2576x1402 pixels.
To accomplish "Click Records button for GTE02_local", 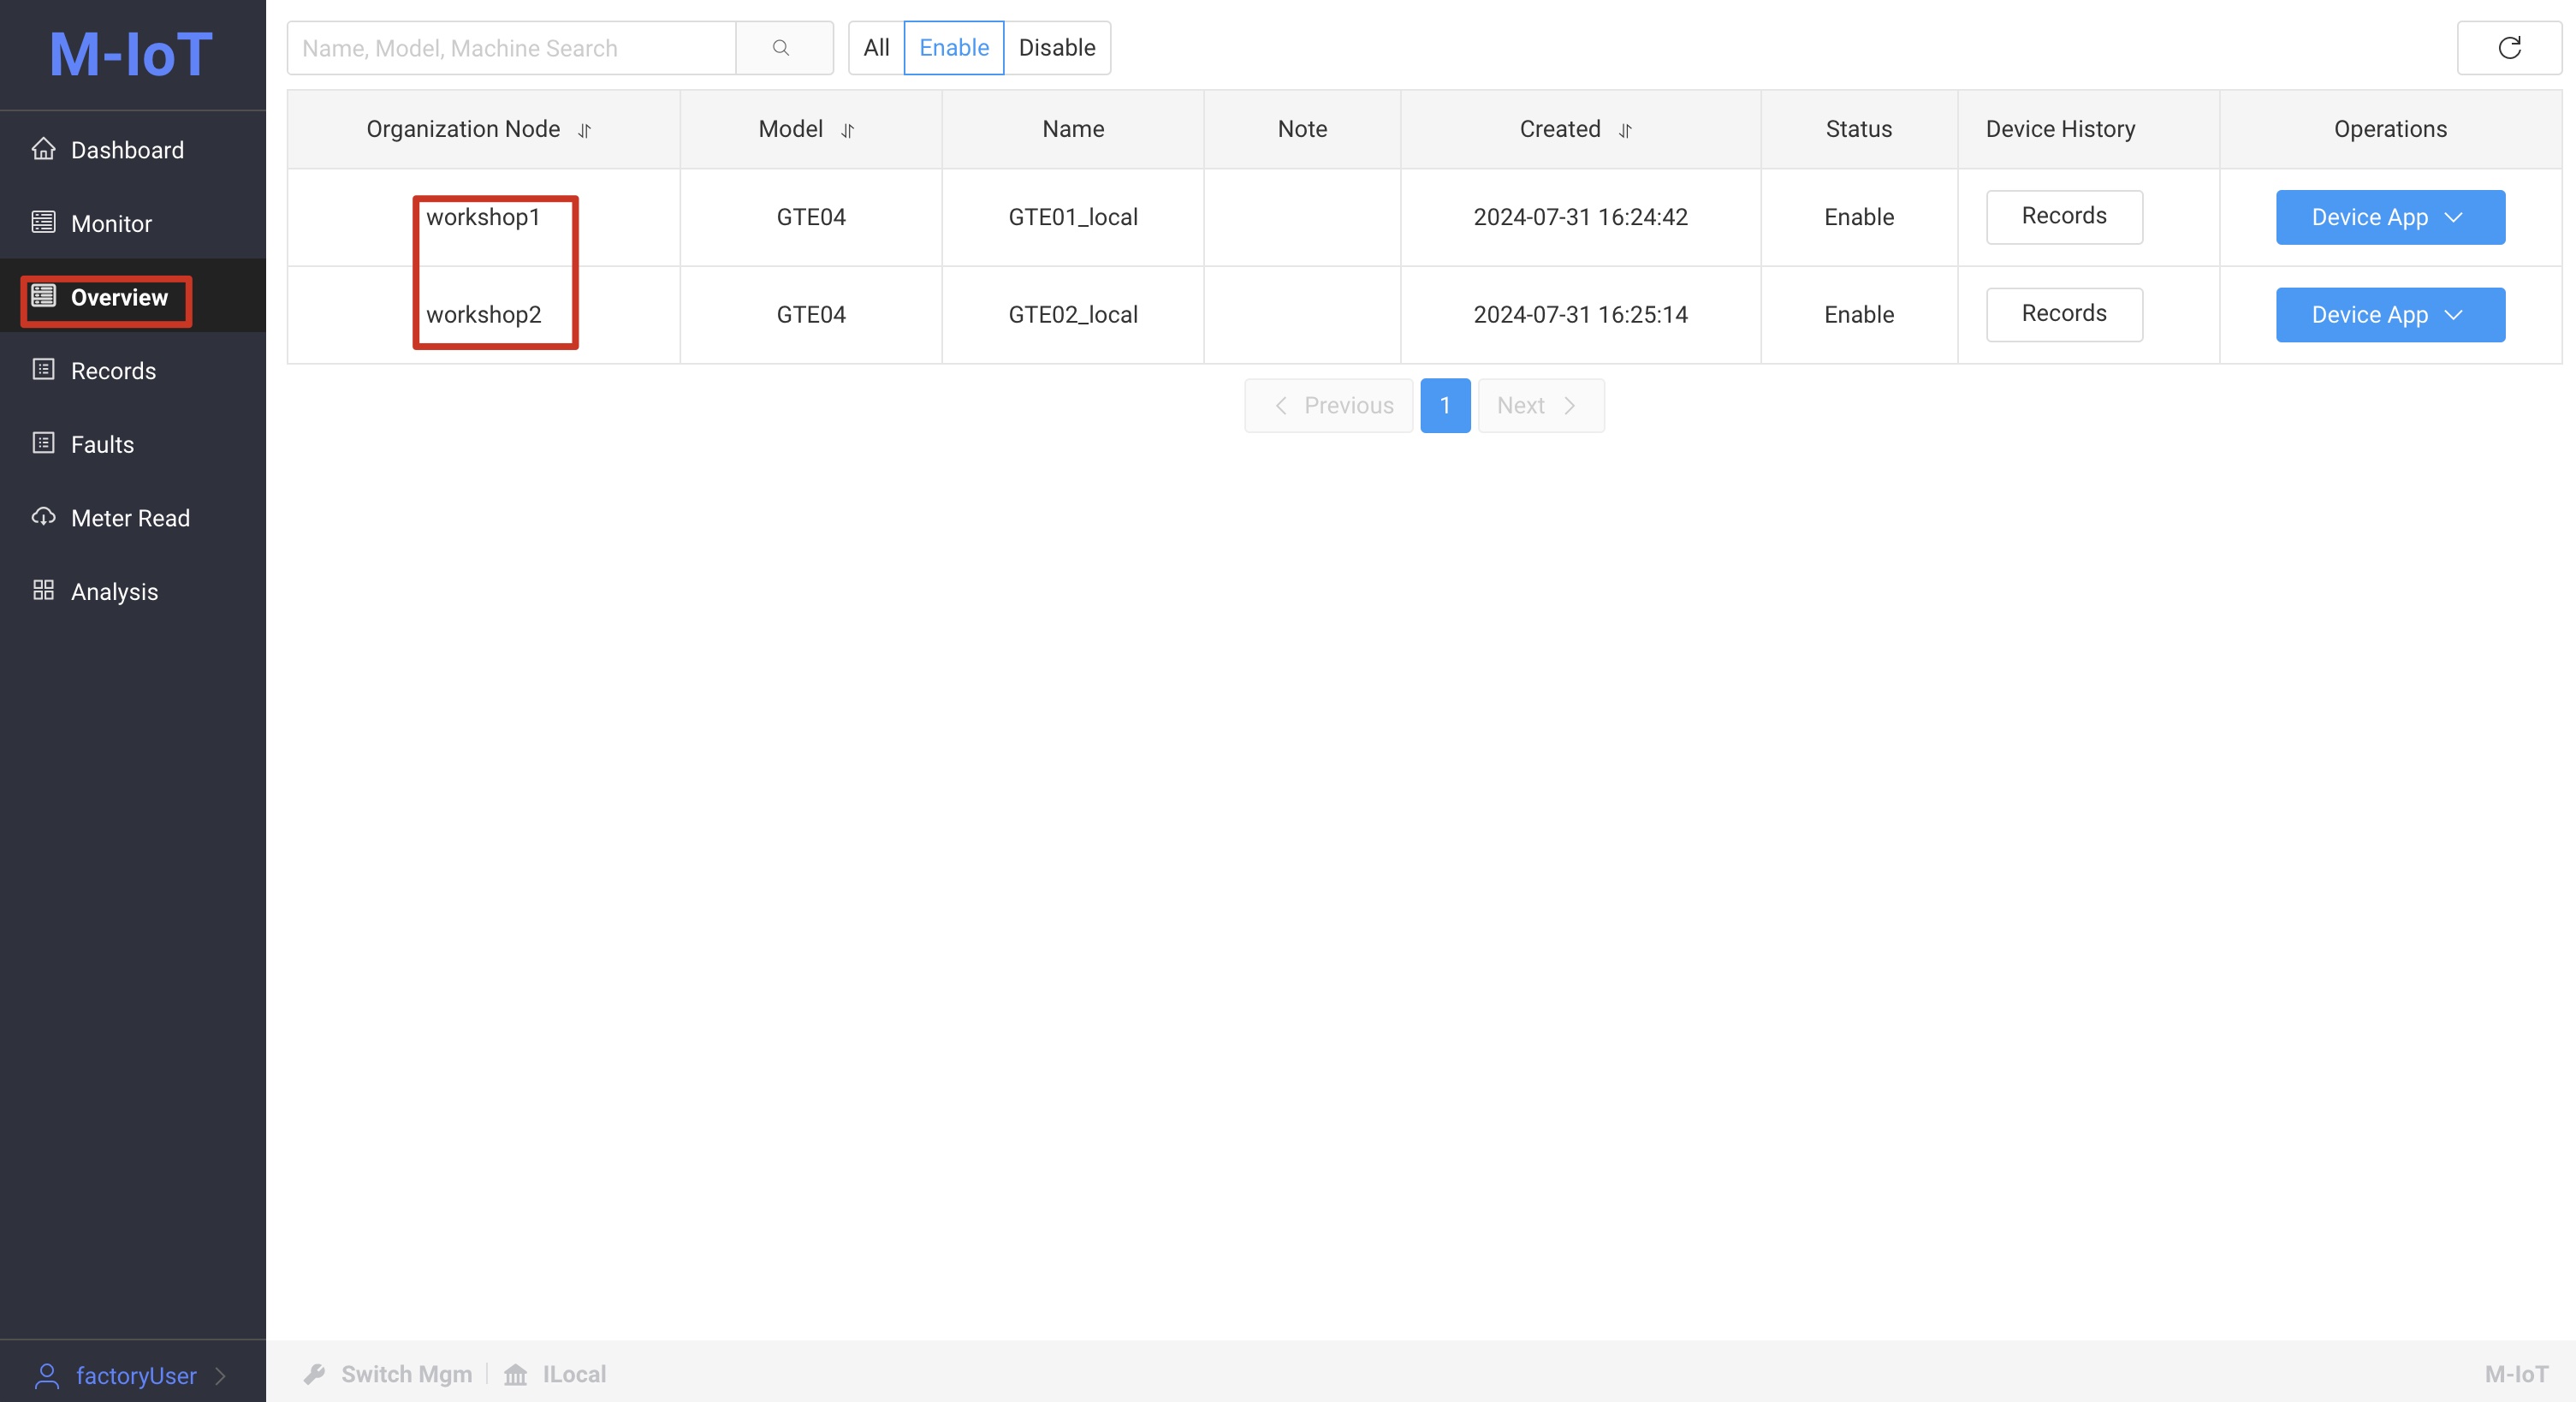I will click(x=2063, y=312).
